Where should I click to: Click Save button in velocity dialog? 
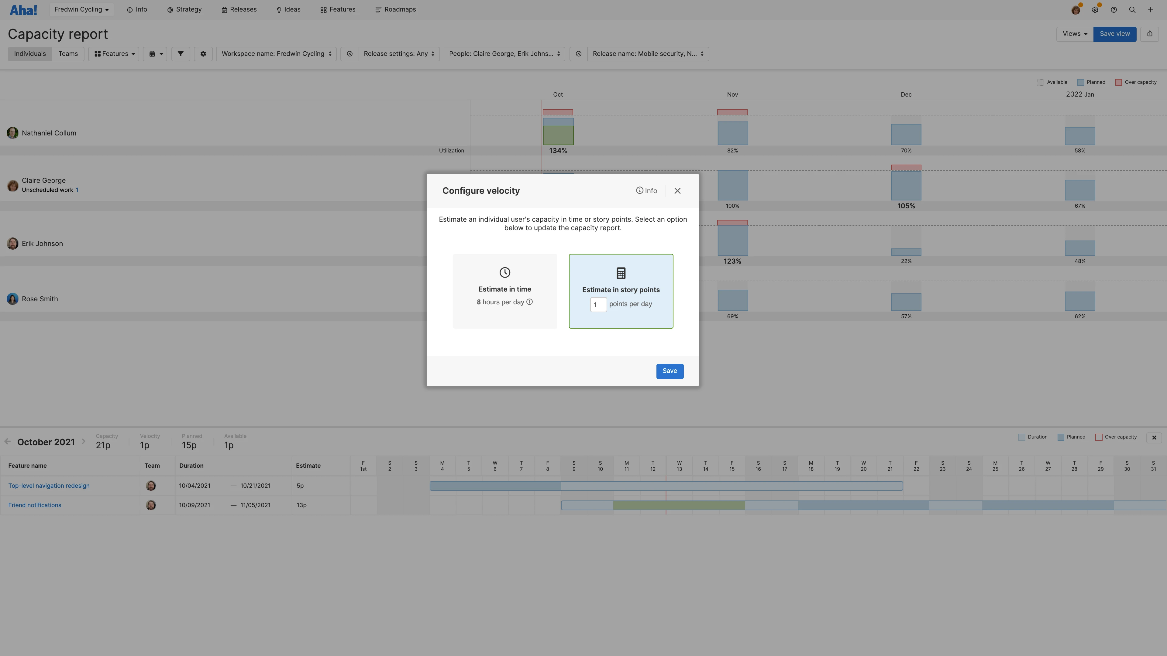(670, 371)
